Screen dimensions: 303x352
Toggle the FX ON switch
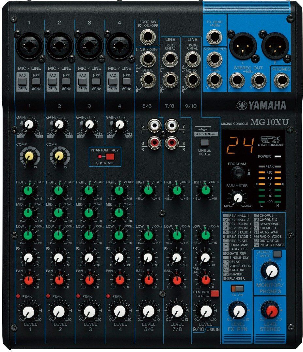pyautogui.click(x=237, y=288)
